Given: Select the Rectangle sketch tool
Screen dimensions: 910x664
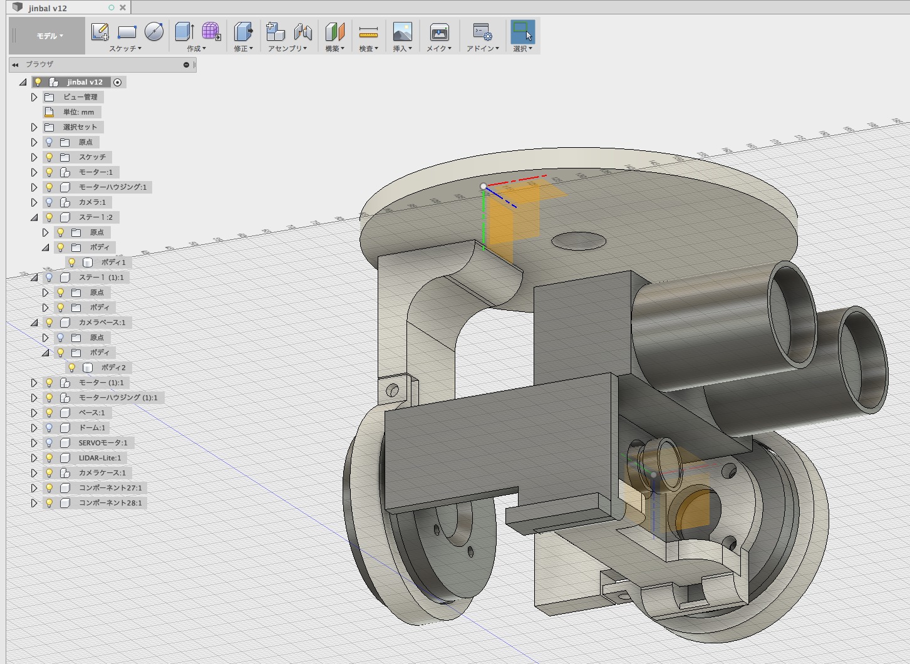Looking at the screenshot, I should tap(127, 31).
